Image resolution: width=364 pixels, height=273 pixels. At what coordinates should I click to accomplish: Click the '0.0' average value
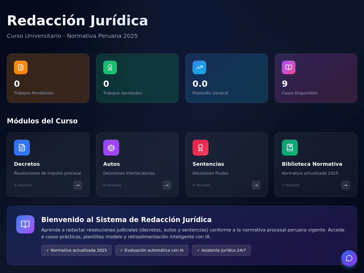(x=200, y=84)
